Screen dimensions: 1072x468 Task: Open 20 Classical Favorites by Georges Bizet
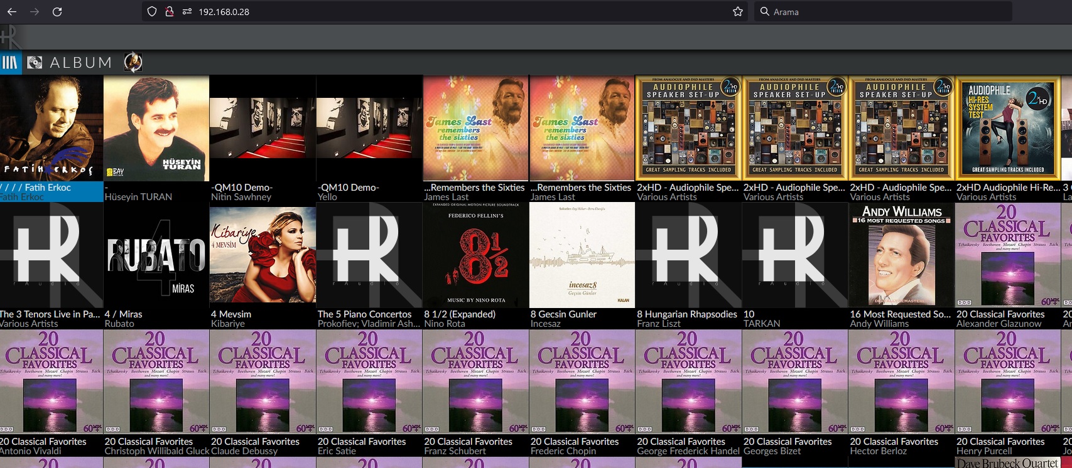[x=795, y=383]
